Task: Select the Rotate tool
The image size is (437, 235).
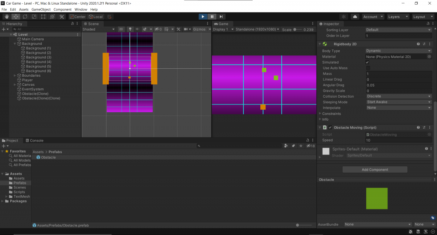Action: click(x=25, y=17)
